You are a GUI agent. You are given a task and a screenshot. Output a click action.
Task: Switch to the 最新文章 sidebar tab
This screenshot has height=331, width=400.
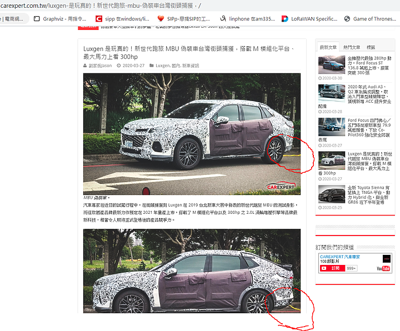click(328, 47)
